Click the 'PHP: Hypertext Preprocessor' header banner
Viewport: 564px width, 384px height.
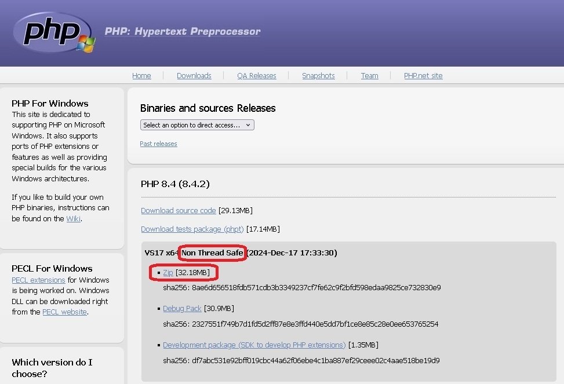[x=182, y=31]
